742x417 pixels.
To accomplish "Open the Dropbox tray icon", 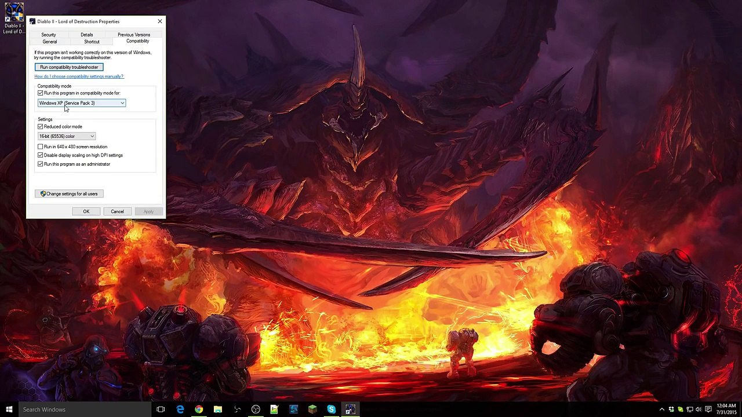I will click(x=671, y=409).
